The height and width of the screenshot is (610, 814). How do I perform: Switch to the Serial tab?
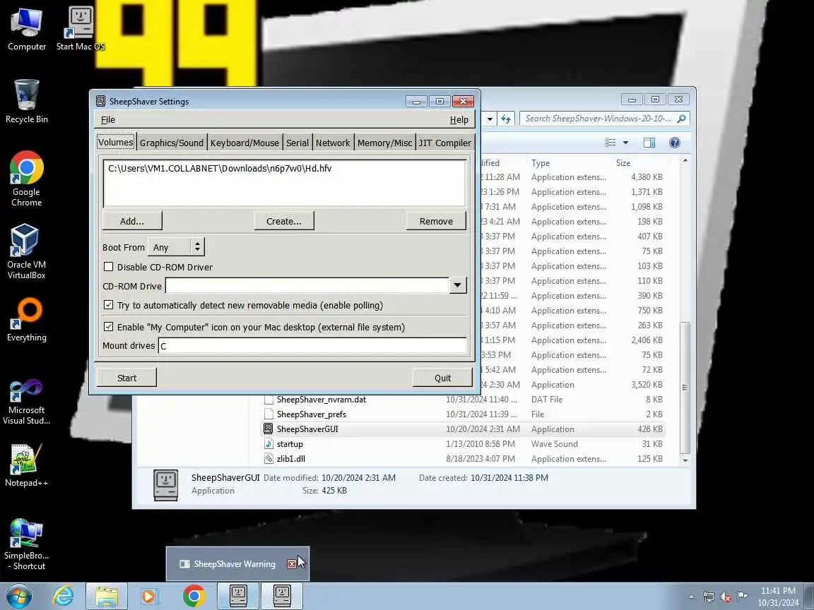297,143
